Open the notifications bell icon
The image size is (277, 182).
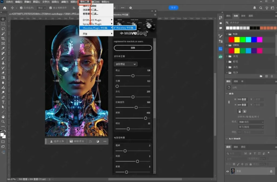click(x=254, y=8)
